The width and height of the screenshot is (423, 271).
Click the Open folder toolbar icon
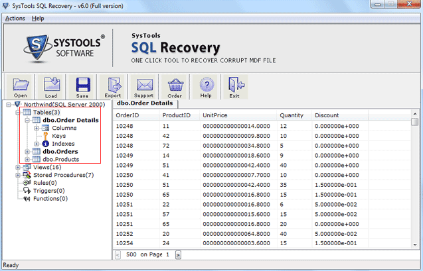(x=21, y=85)
